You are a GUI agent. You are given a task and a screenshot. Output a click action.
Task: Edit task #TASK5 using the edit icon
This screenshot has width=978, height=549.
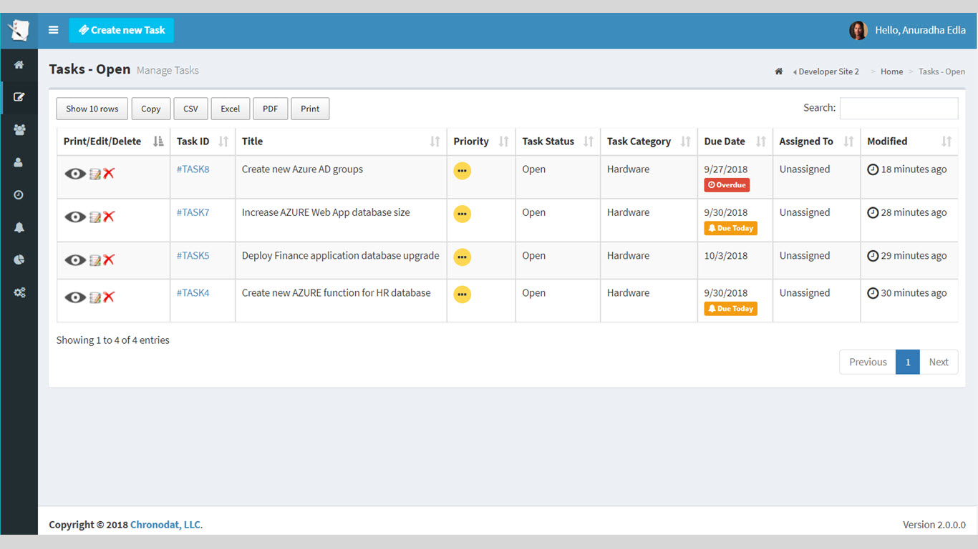(95, 260)
